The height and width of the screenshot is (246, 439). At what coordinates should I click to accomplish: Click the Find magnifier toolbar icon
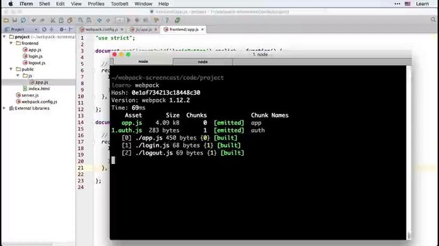(x=80, y=20)
